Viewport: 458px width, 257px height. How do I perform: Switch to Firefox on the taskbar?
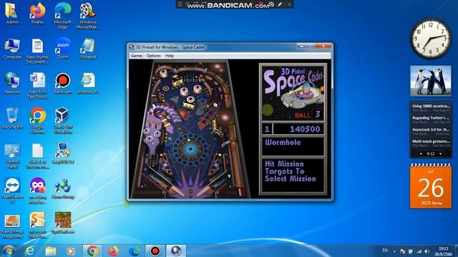tap(113, 251)
